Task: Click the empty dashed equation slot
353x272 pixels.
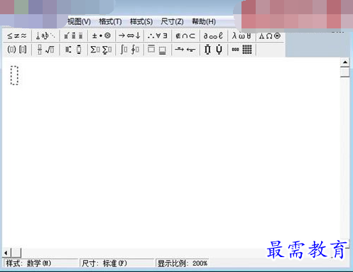Action: pyautogui.click(x=14, y=75)
